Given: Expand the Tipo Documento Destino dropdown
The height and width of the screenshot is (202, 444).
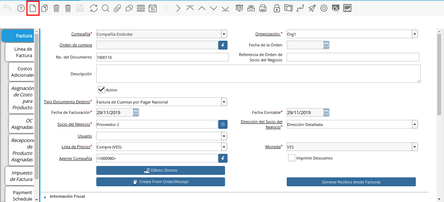Looking at the screenshot, I should (224, 102).
